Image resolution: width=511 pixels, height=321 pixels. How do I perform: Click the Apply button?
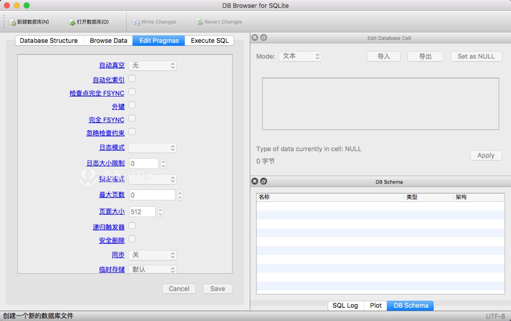tap(485, 155)
